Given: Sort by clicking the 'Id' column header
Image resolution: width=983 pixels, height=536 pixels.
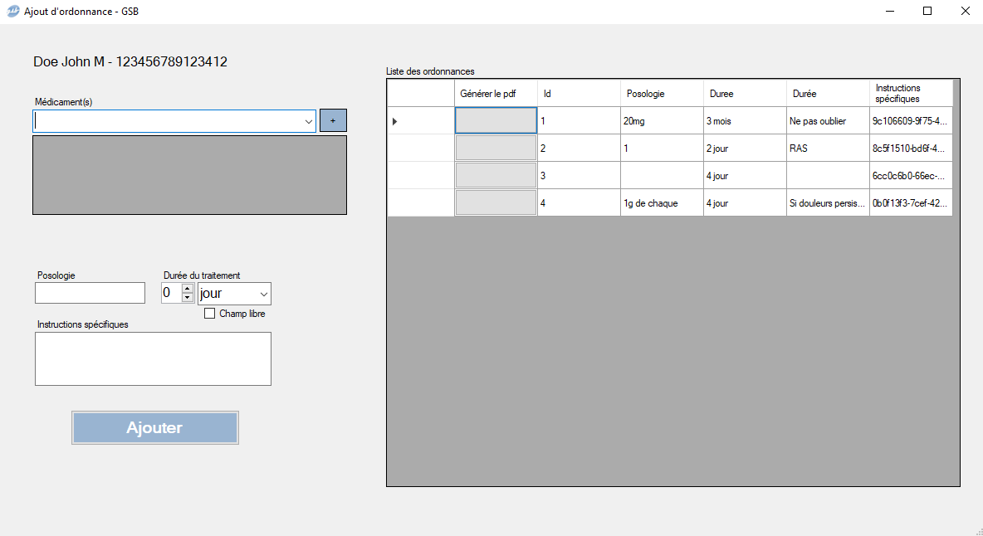Looking at the screenshot, I should pos(579,93).
